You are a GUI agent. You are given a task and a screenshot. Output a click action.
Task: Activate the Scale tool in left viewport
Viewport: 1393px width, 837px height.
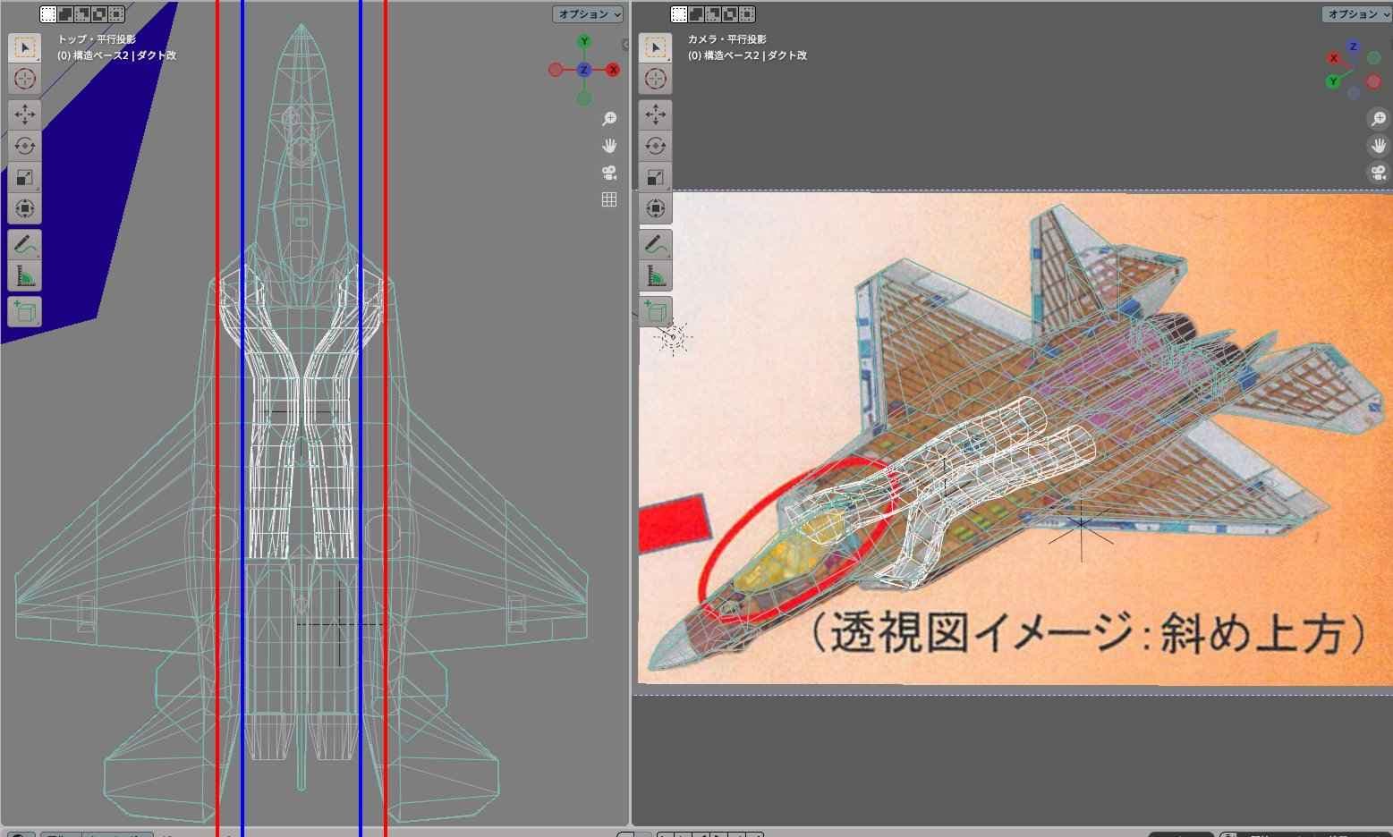click(x=25, y=177)
